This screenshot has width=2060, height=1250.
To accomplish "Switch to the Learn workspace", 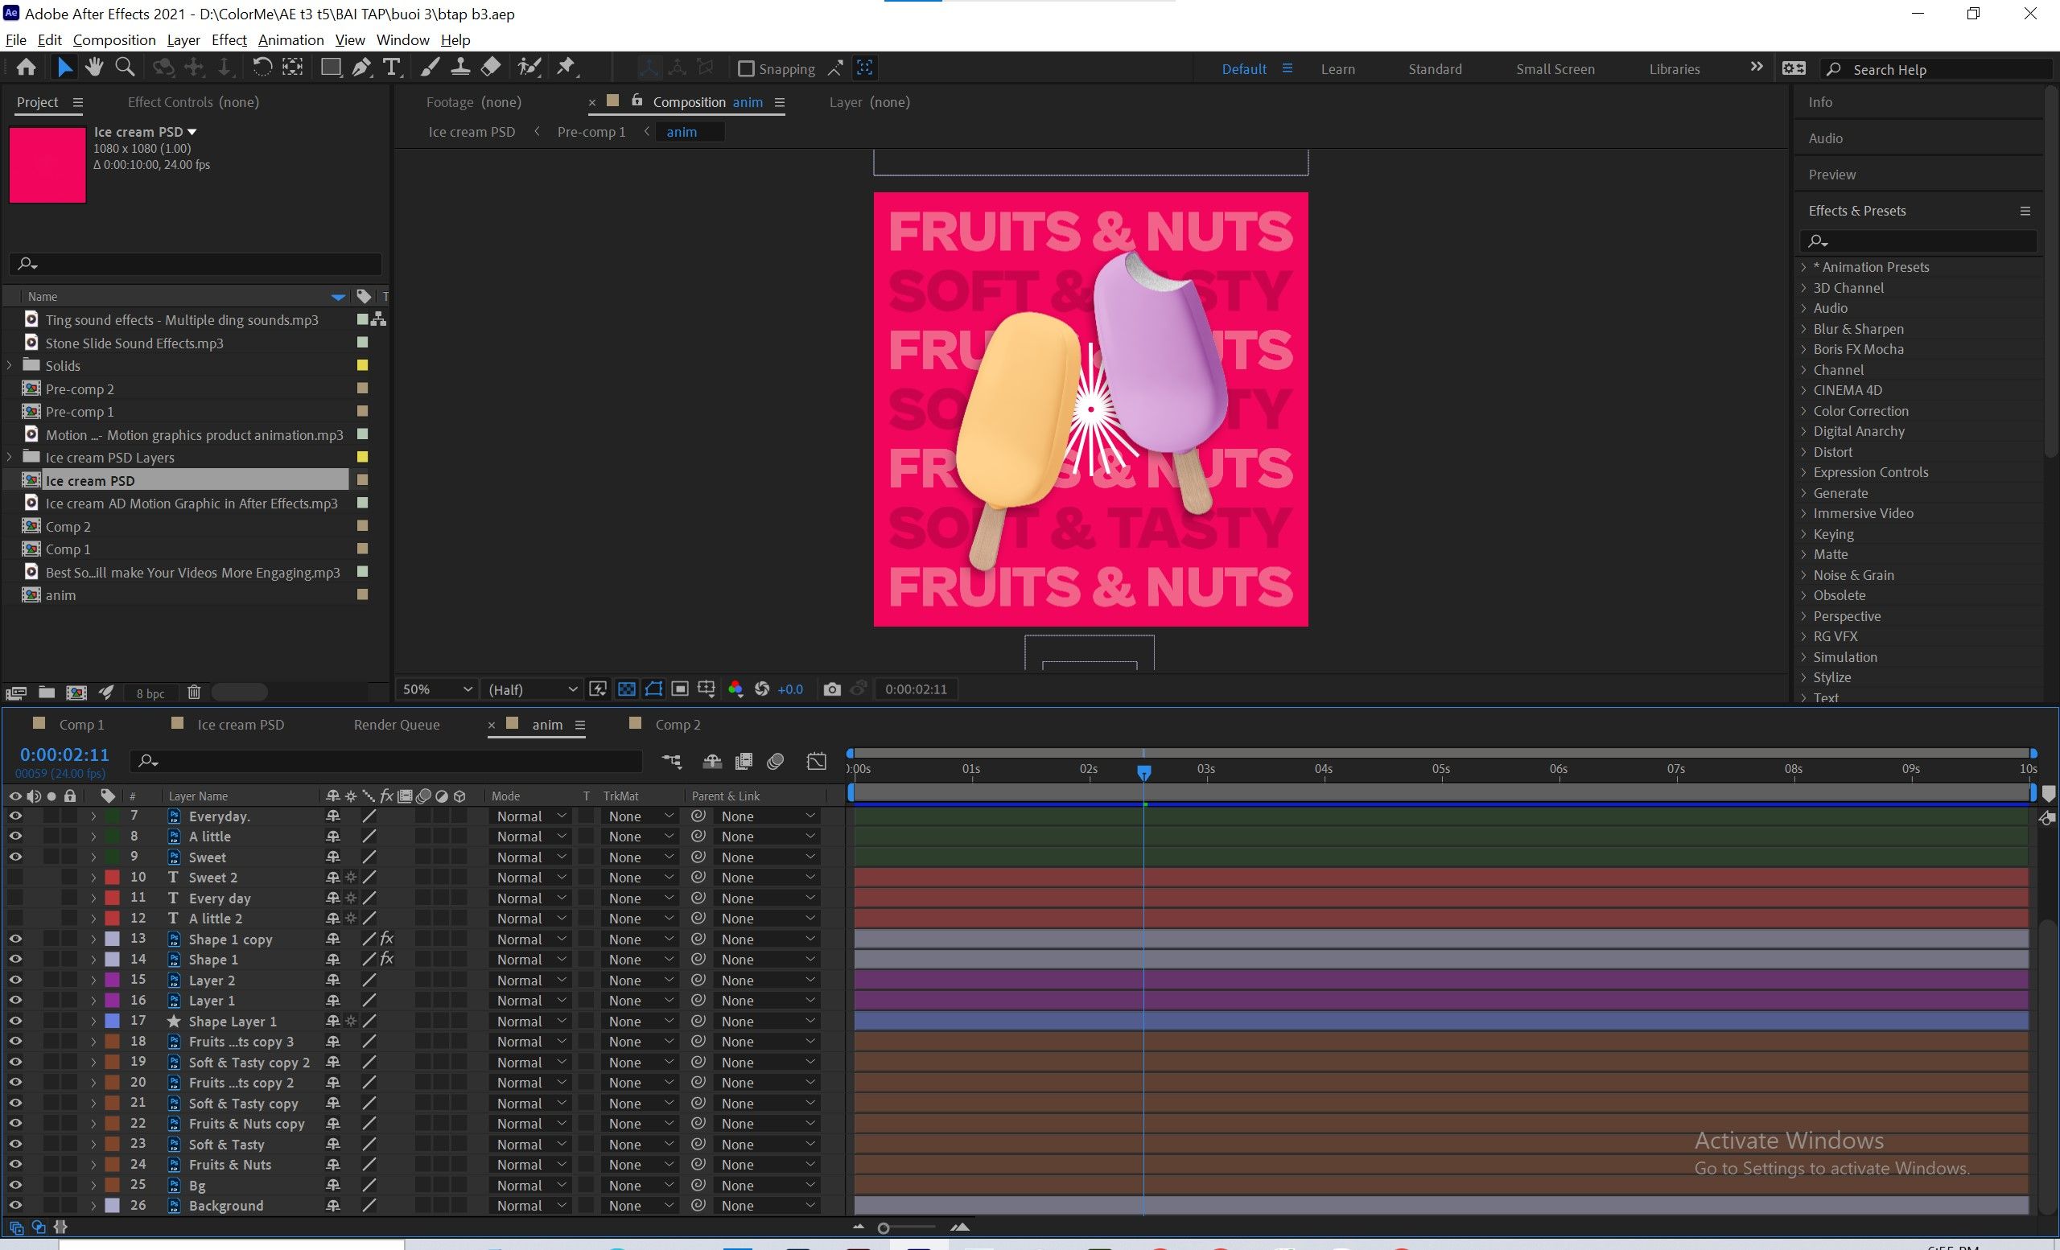I will coord(1337,69).
